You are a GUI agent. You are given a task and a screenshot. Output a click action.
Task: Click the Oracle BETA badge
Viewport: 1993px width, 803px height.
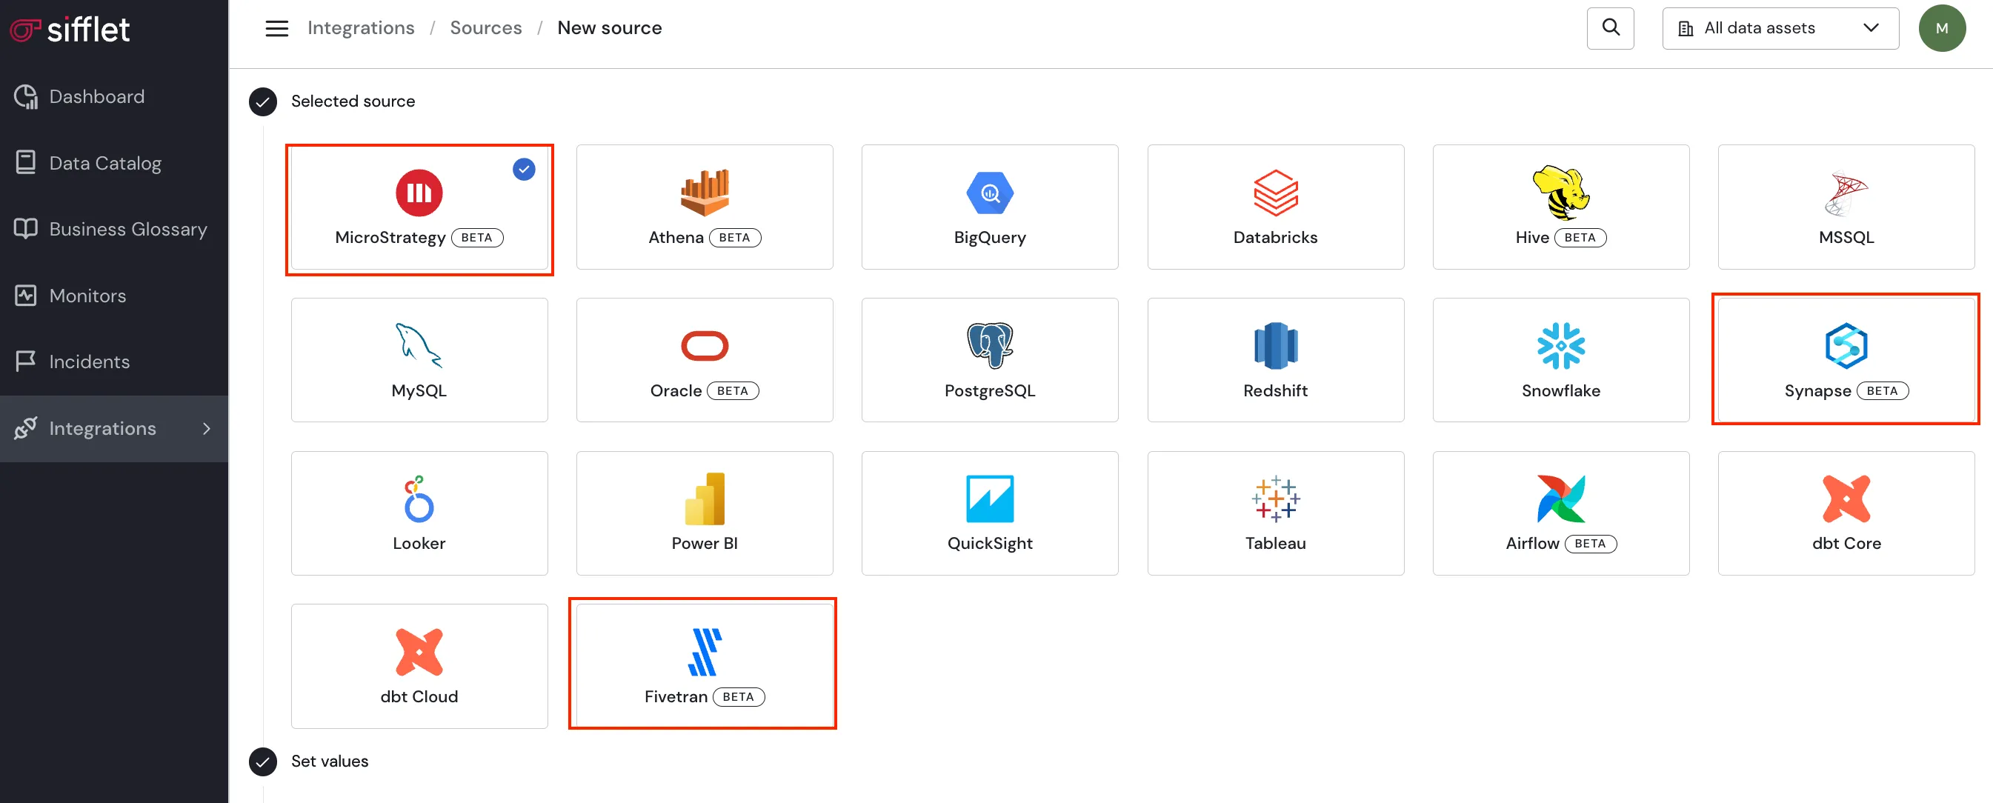[733, 390]
